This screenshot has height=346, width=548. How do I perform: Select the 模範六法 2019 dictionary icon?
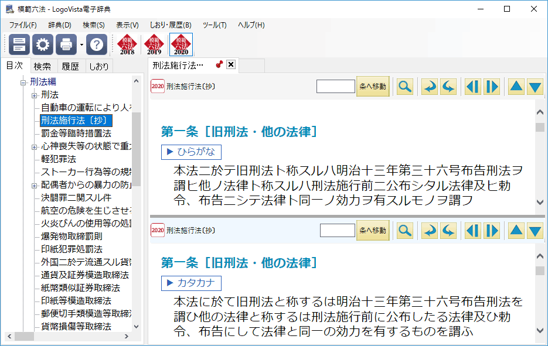click(154, 44)
